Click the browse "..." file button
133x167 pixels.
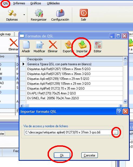coord(115,133)
